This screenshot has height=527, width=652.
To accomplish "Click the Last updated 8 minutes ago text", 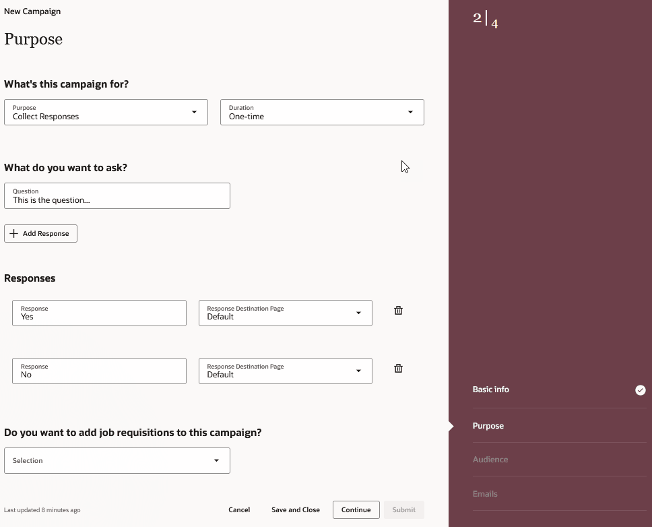I will 42,510.
